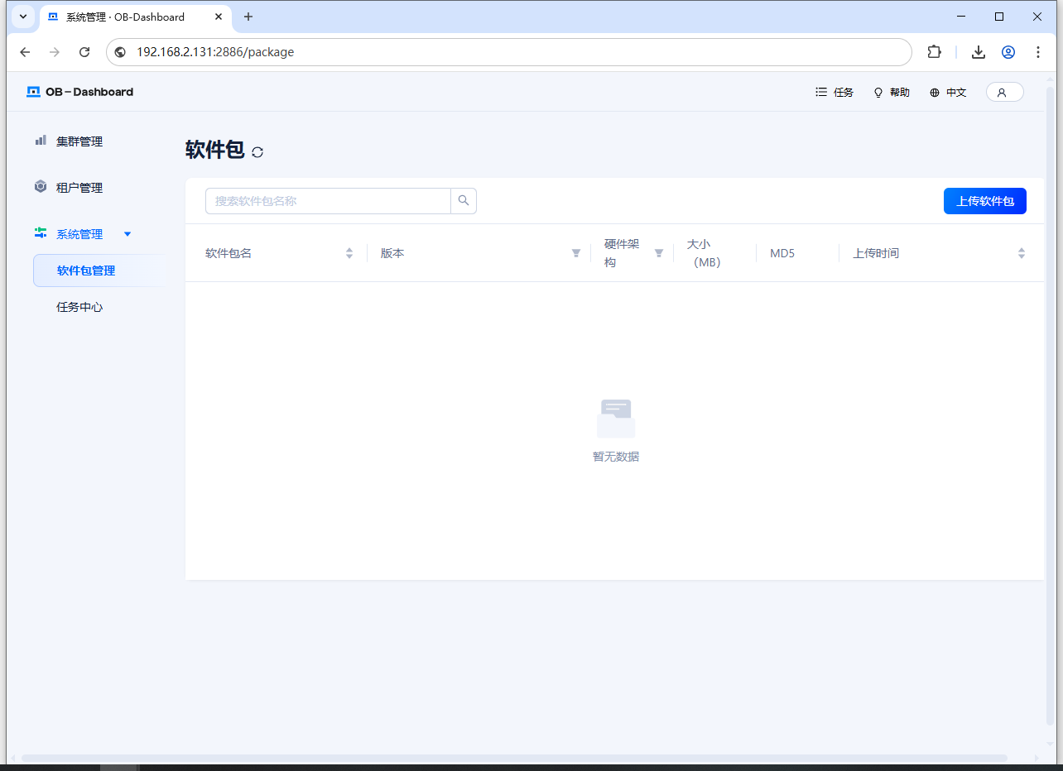
Task: Click the search magnifier icon button
Action: pos(464,201)
